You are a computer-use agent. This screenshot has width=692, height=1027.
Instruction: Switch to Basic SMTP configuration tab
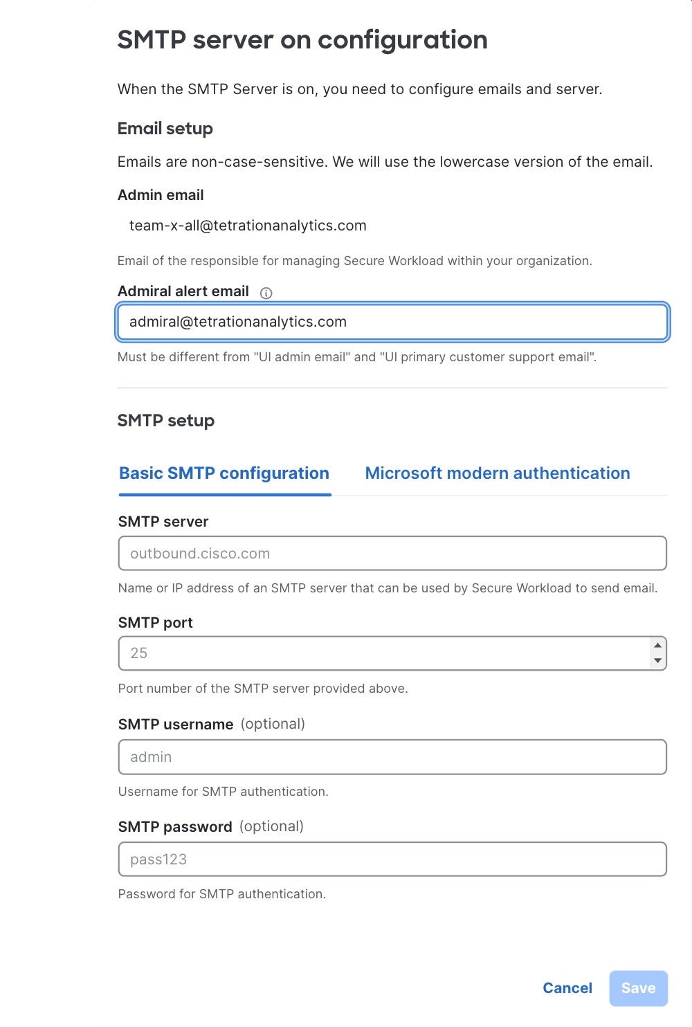224,473
